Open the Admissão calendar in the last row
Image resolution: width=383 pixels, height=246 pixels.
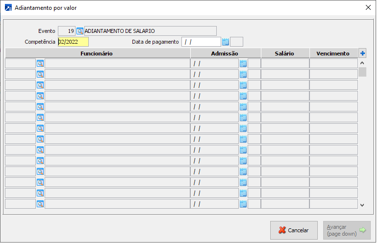[x=243, y=204]
